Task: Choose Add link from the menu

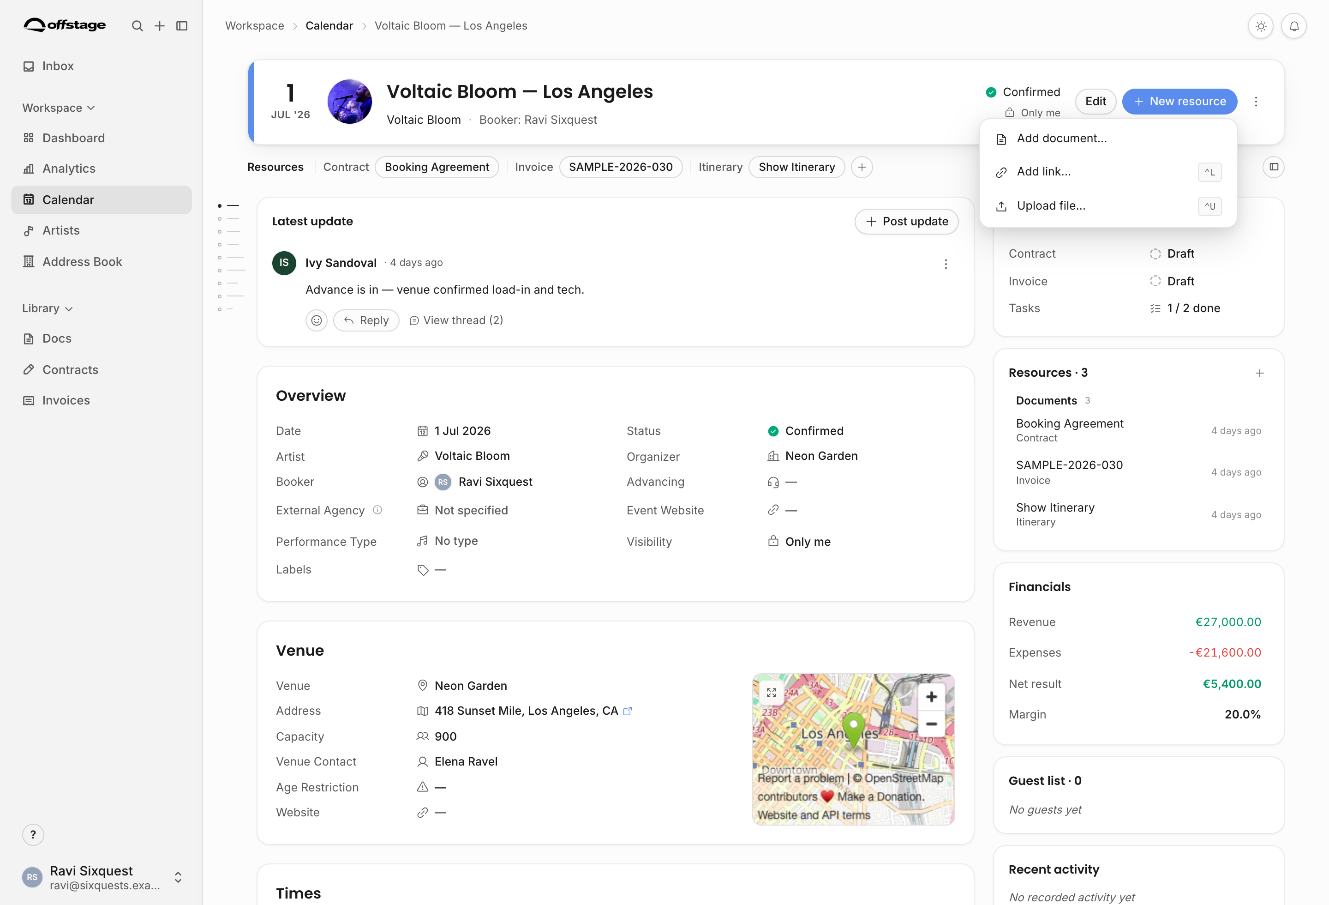Action: coord(1107,172)
